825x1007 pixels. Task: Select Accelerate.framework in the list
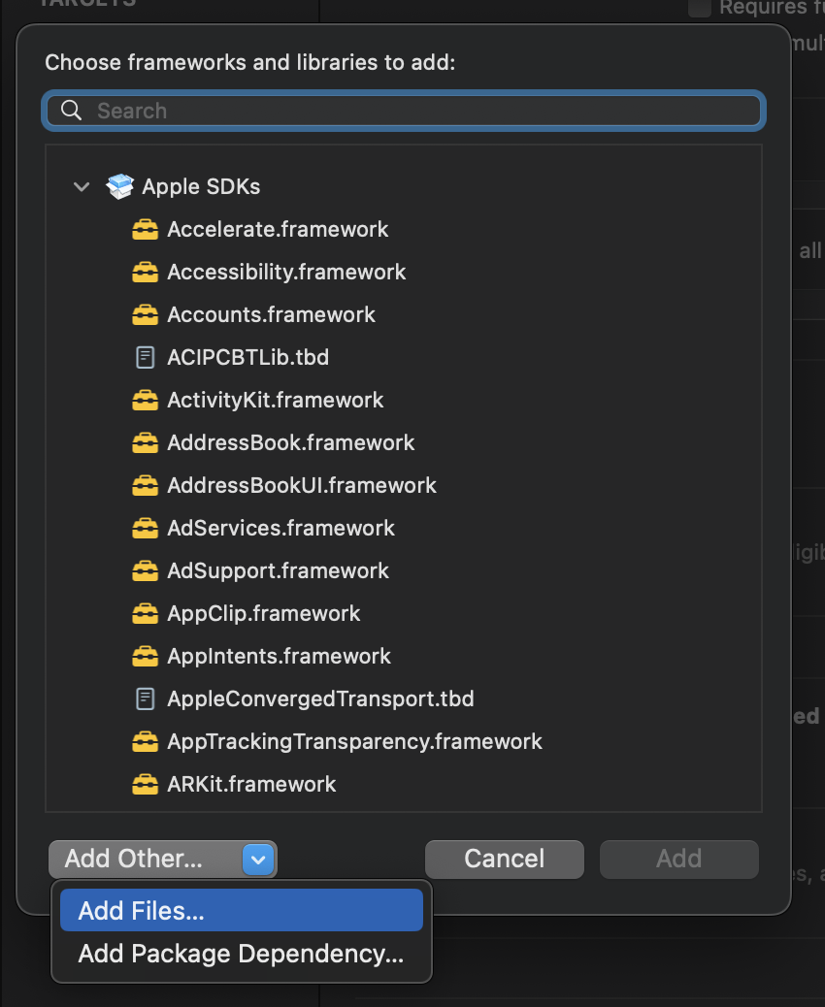[x=278, y=229]
